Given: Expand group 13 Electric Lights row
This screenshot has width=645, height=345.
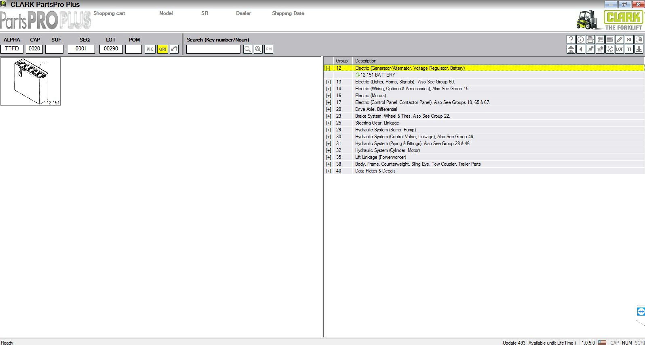Looking at the screenshot, I should tap(328, 82).
